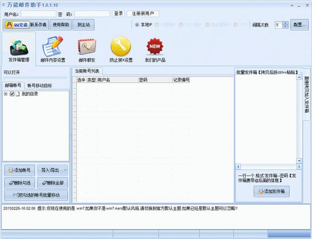The image size is (312, 239).
Task: Open the 防止被K设置 wrench icon
Action: pyautogui.click(x=121, y=47)
